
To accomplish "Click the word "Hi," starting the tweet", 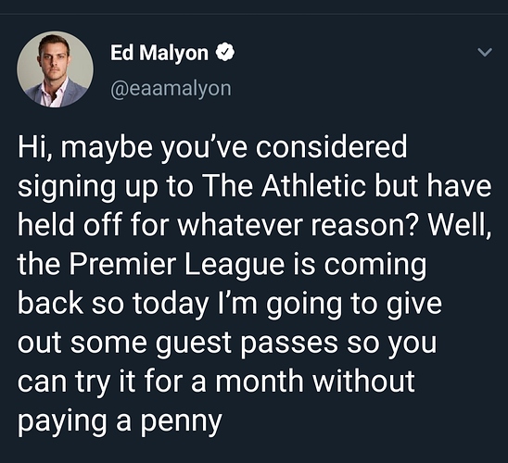I will pos(35,147).
